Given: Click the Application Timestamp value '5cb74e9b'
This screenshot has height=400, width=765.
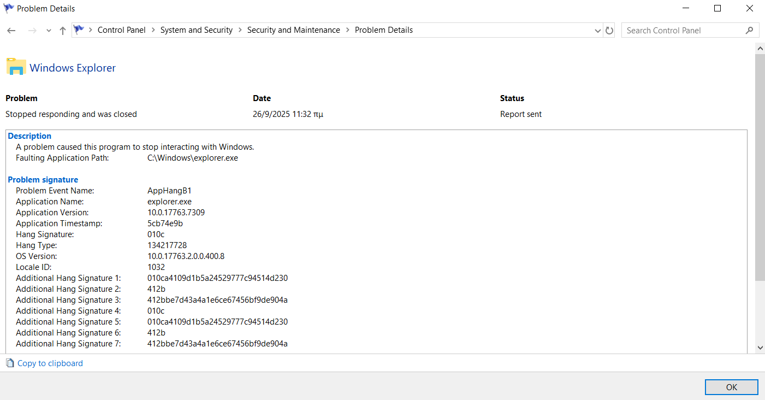Looking at the screenshot, I should click(x=165, y=223).
